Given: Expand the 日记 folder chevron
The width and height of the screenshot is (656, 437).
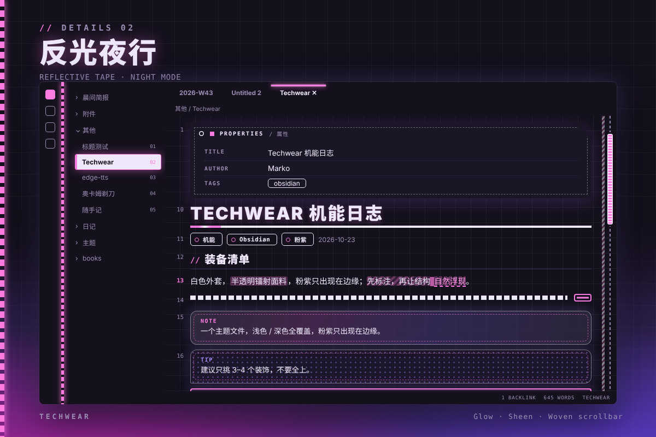Looking at the screenshot, I should 77,226.
